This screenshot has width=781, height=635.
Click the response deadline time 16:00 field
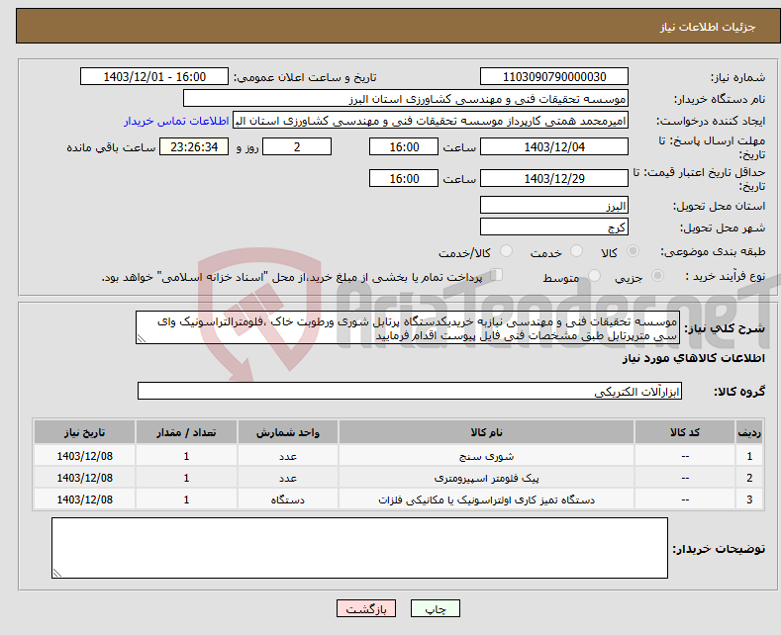coord(404,146)
